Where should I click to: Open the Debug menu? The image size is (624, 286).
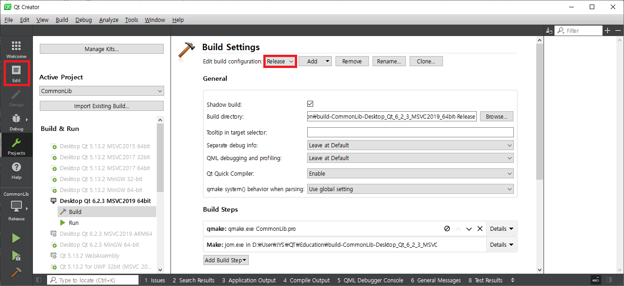[84, 20]
